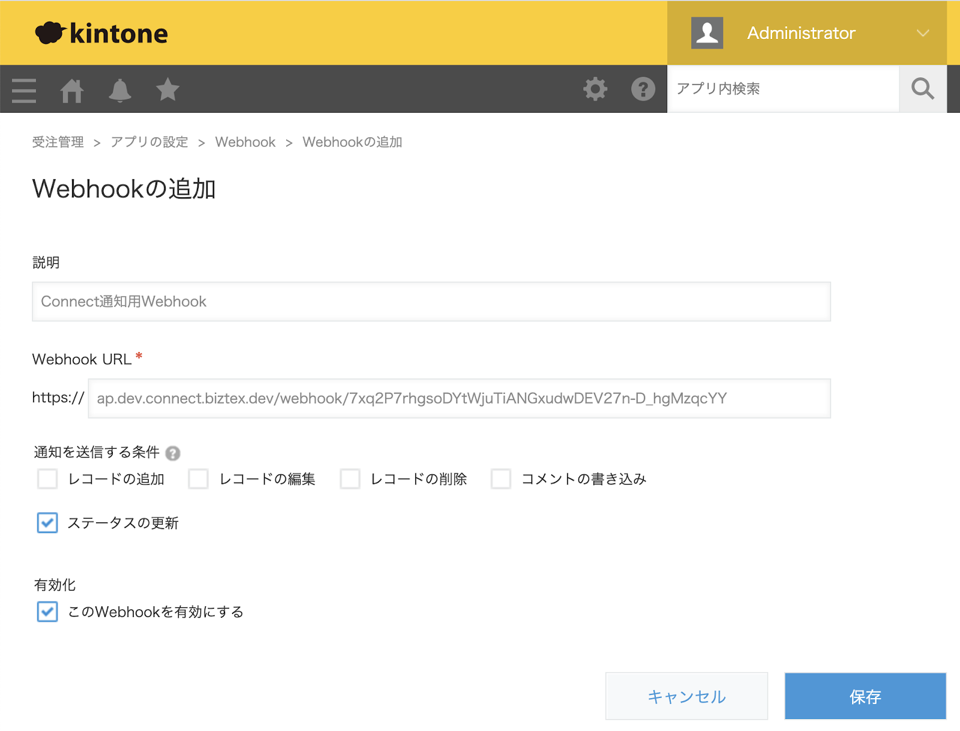Click the kintone logo

[101, 33]
